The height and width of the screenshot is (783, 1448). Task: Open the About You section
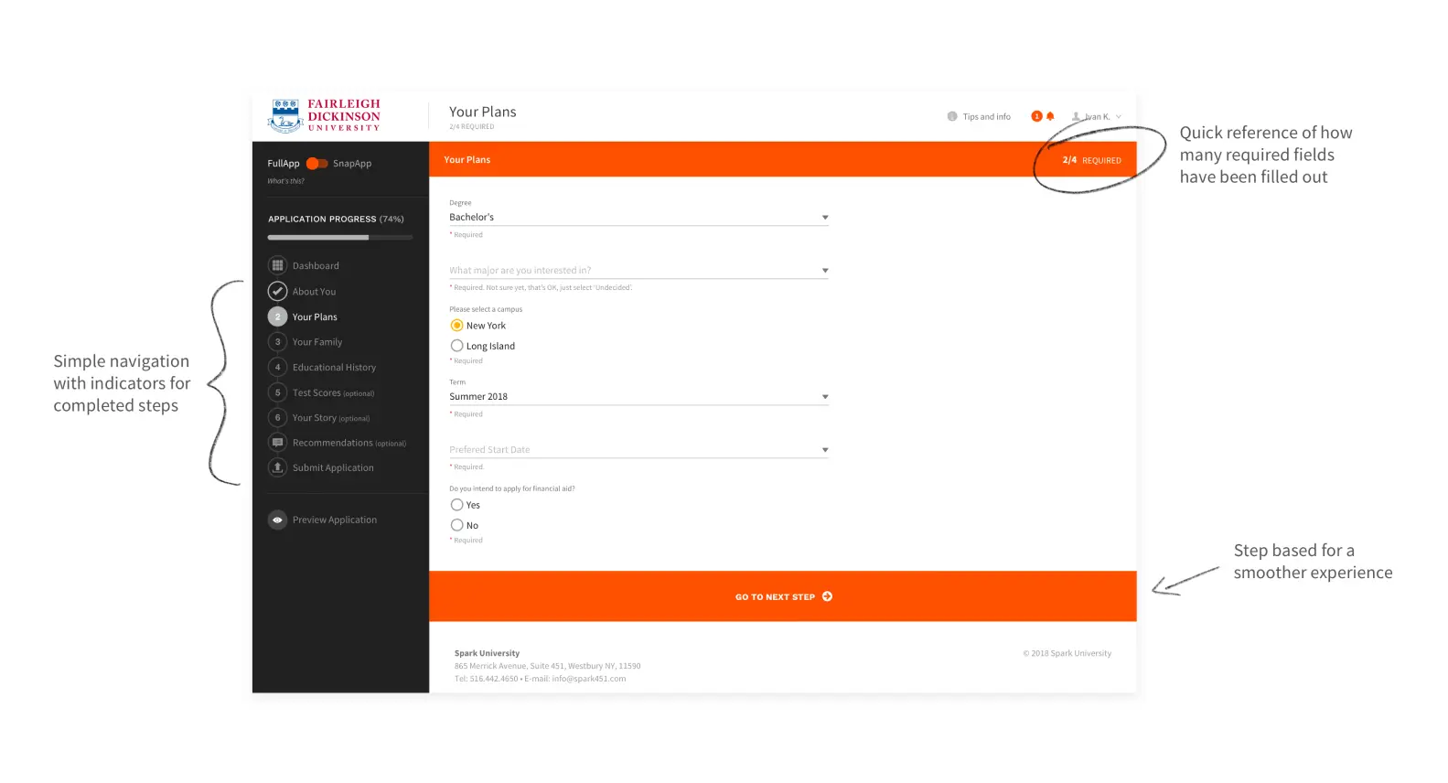pyautogui.click(x=314, y=292)
